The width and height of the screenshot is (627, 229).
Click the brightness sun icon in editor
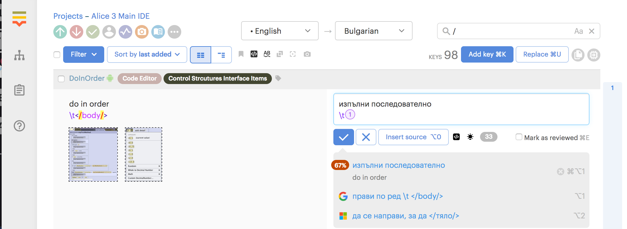470,137
